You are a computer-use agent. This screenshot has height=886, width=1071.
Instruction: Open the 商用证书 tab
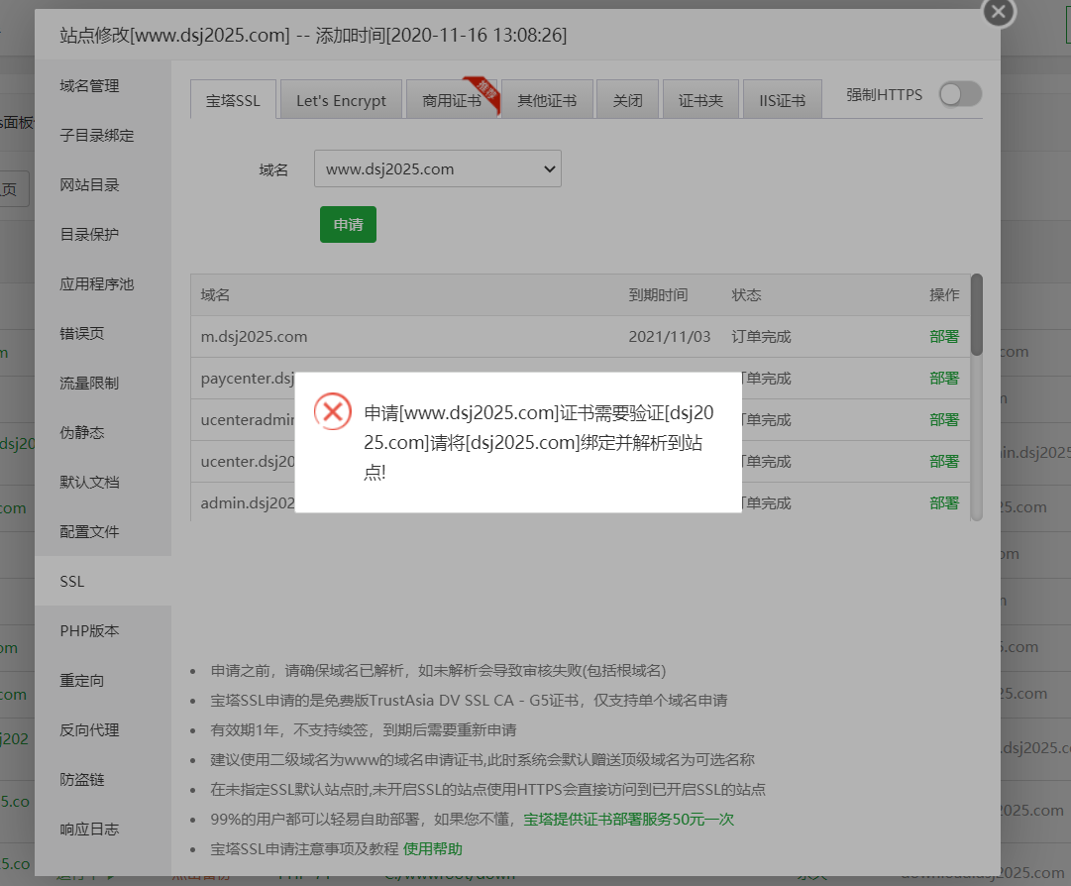[x=452, y=100]
